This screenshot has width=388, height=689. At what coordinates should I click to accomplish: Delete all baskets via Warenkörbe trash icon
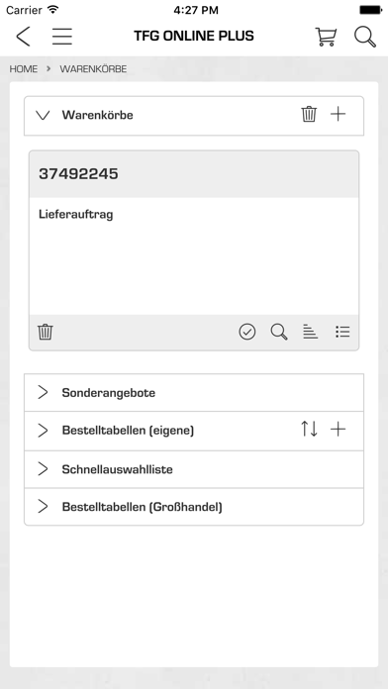pos(309,114)
